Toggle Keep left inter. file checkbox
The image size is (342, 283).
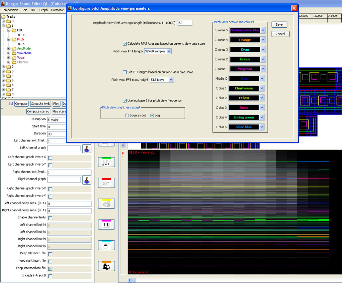coord(50,254)
